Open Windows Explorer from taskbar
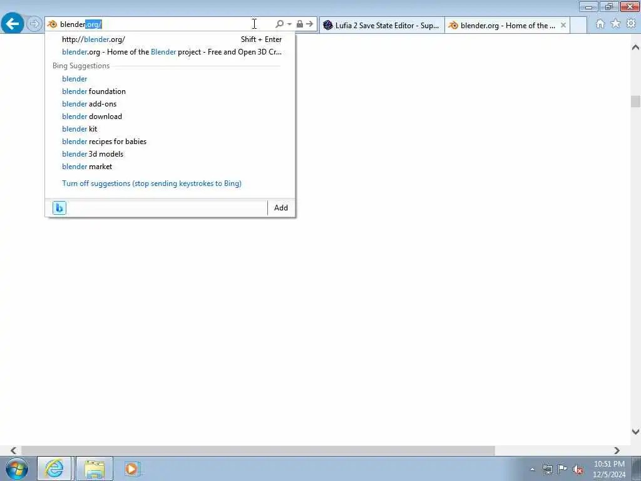This screenshot has width=641, height=481. [95, 468]
